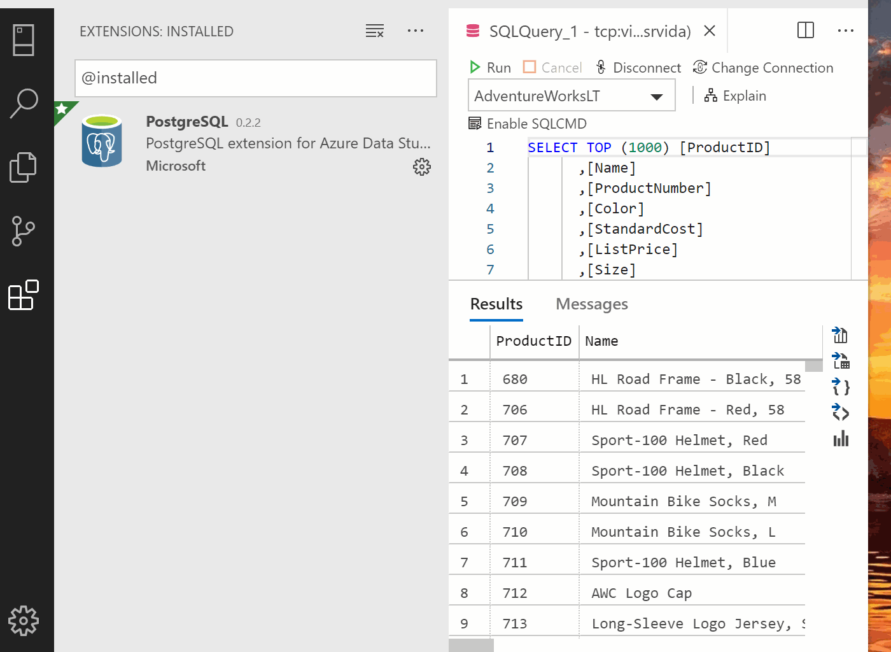Clear the extensions search filter
The height and width of the screenshot is (652, 891).
pyautogui.click(x=375, y=31)
